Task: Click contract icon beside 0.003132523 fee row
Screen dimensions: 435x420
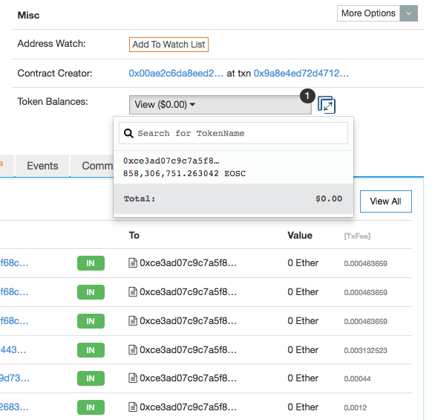Action: pos(133,349)
